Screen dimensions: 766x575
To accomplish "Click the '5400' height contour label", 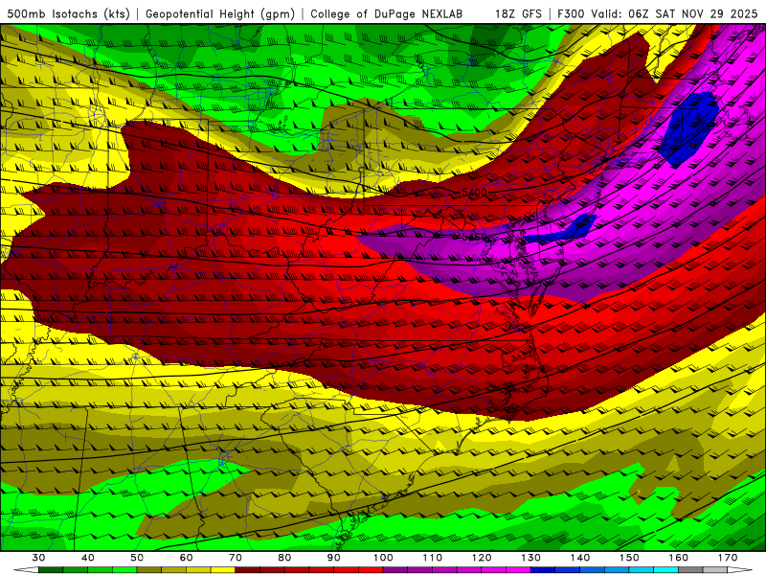I will (474, 193).
